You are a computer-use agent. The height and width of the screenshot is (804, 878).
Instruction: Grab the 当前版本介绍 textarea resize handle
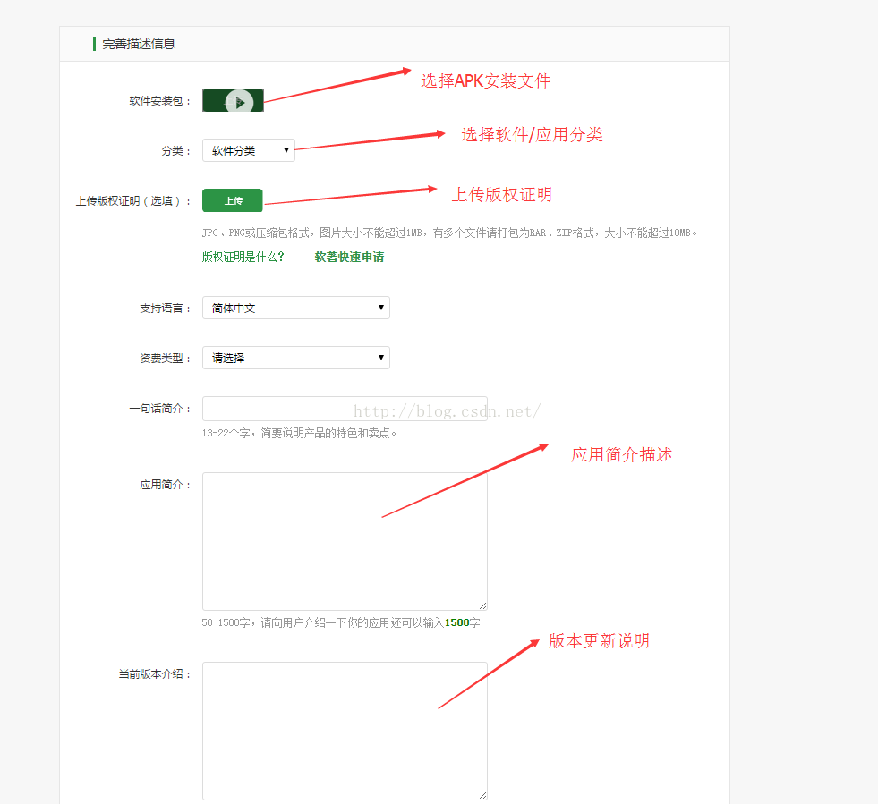tap(482, 796)
